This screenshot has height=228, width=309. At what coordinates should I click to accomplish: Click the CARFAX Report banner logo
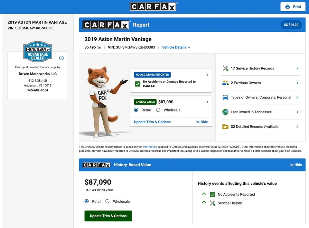tap(106, 25)
